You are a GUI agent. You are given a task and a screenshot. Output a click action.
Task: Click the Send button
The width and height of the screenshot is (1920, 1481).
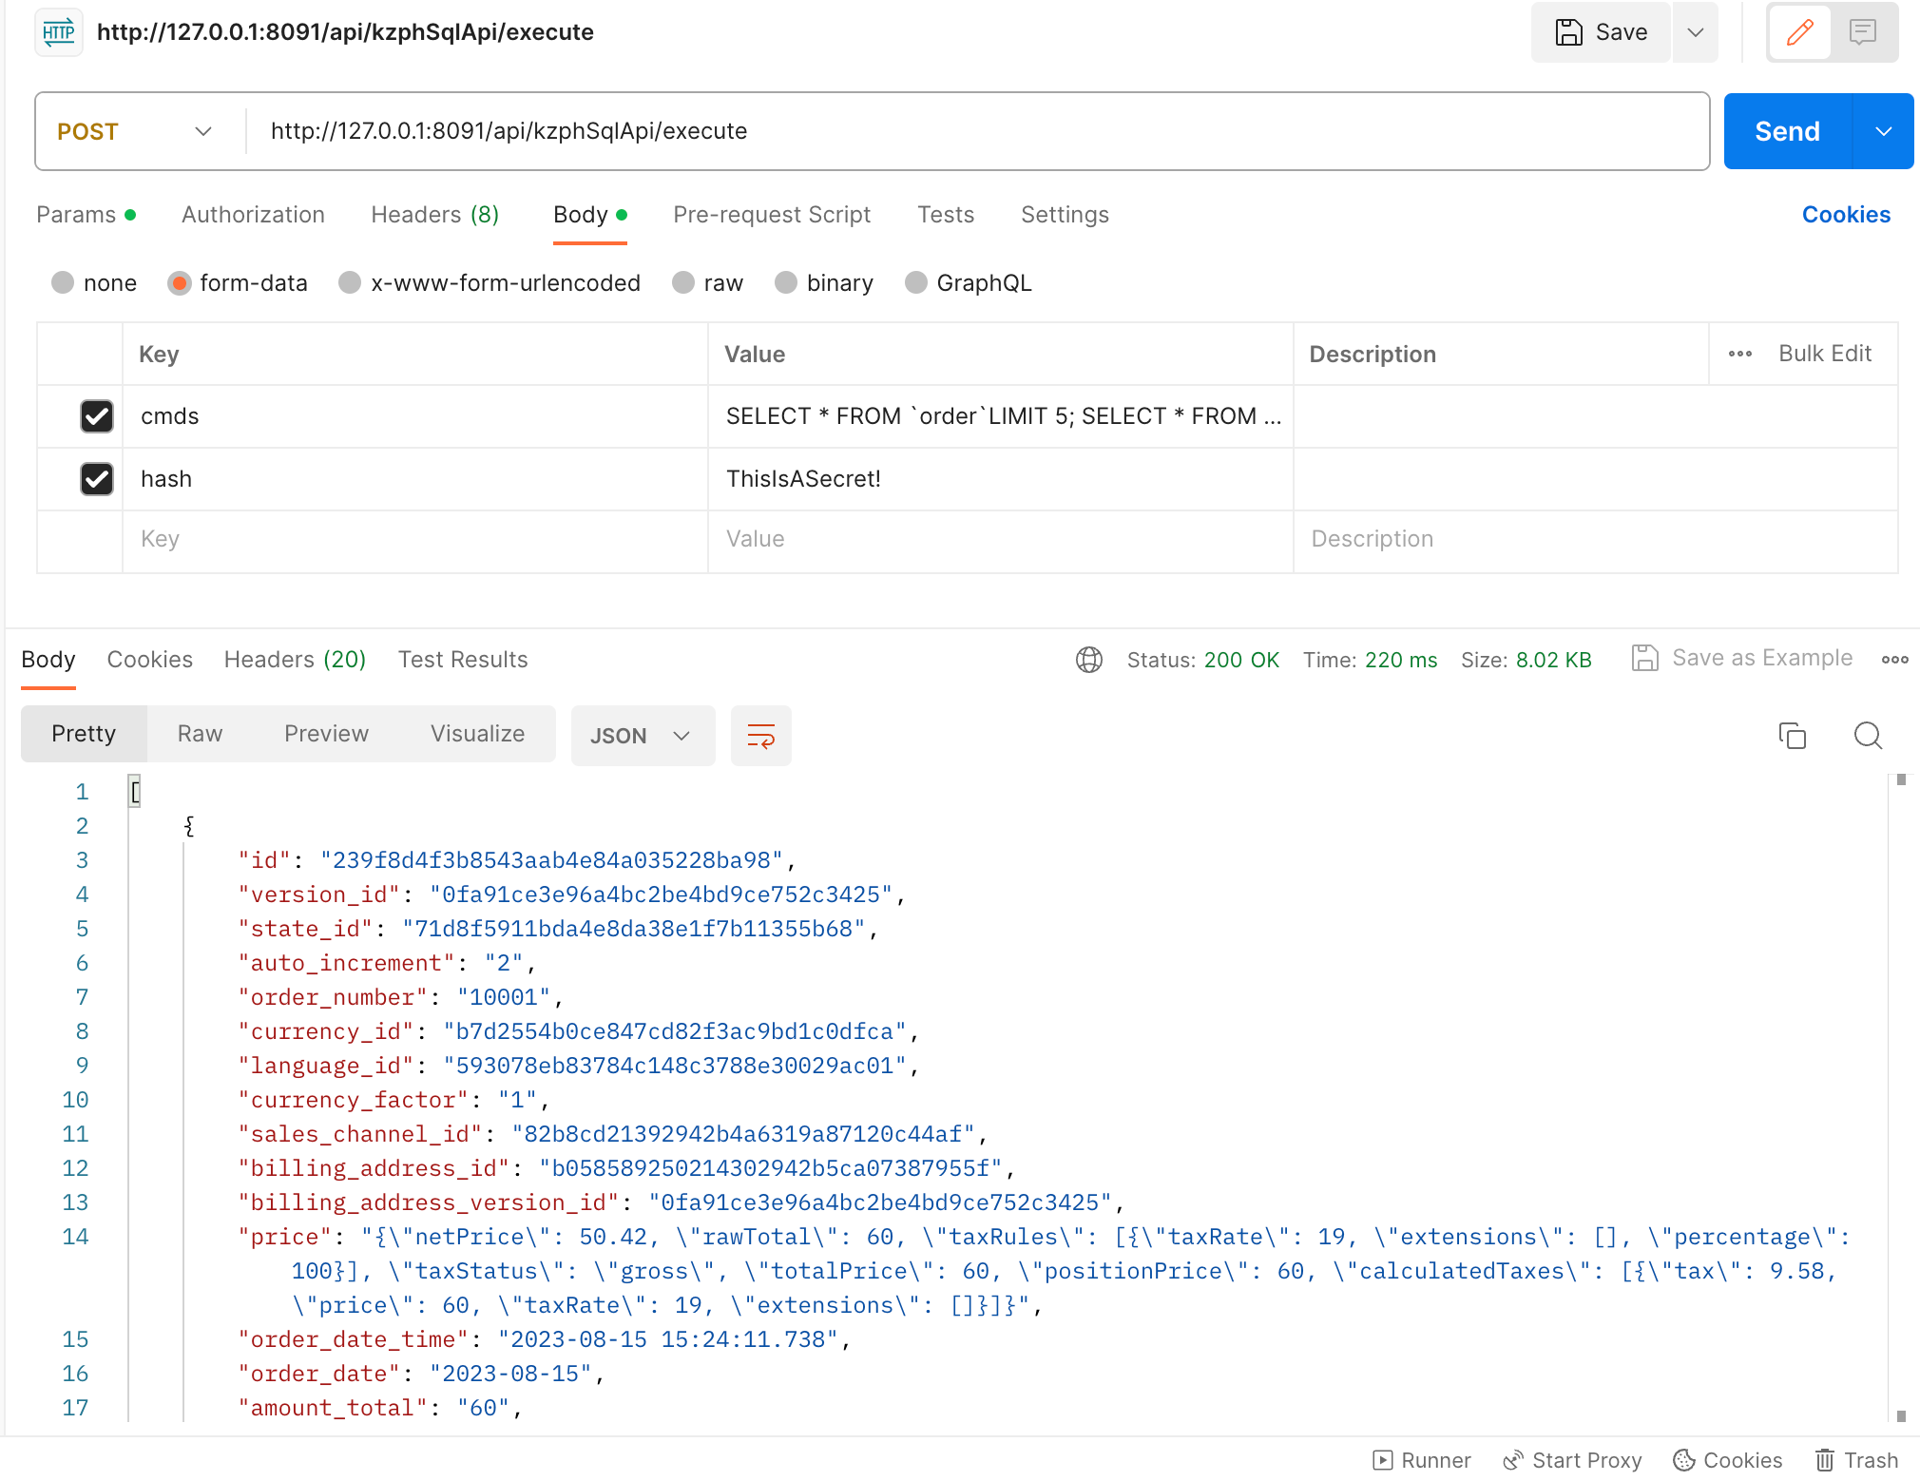(1788, 131)
